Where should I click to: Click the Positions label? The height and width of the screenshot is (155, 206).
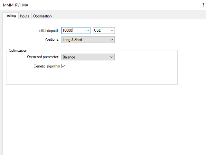[x=51, y=40]
